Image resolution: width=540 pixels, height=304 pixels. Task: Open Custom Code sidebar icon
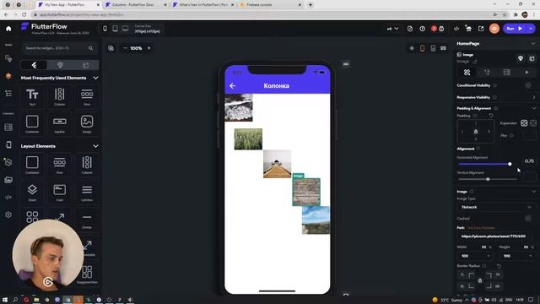click(8, 197)
